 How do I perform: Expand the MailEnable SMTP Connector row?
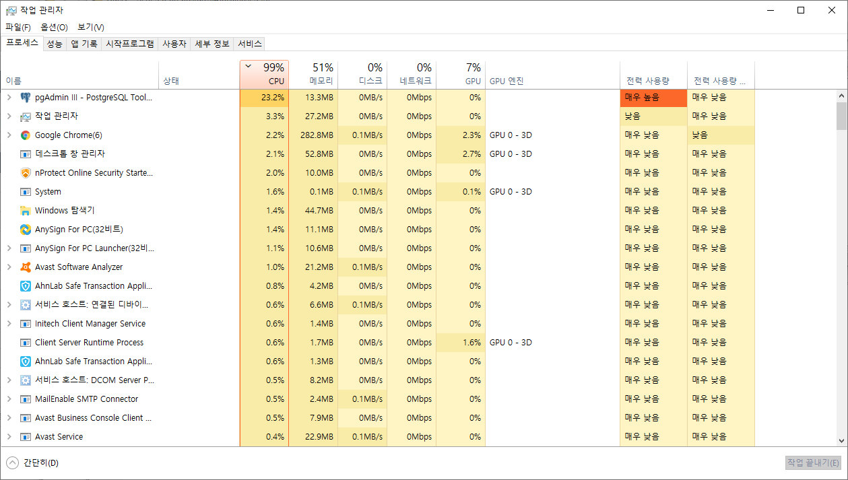click(9, 399)
